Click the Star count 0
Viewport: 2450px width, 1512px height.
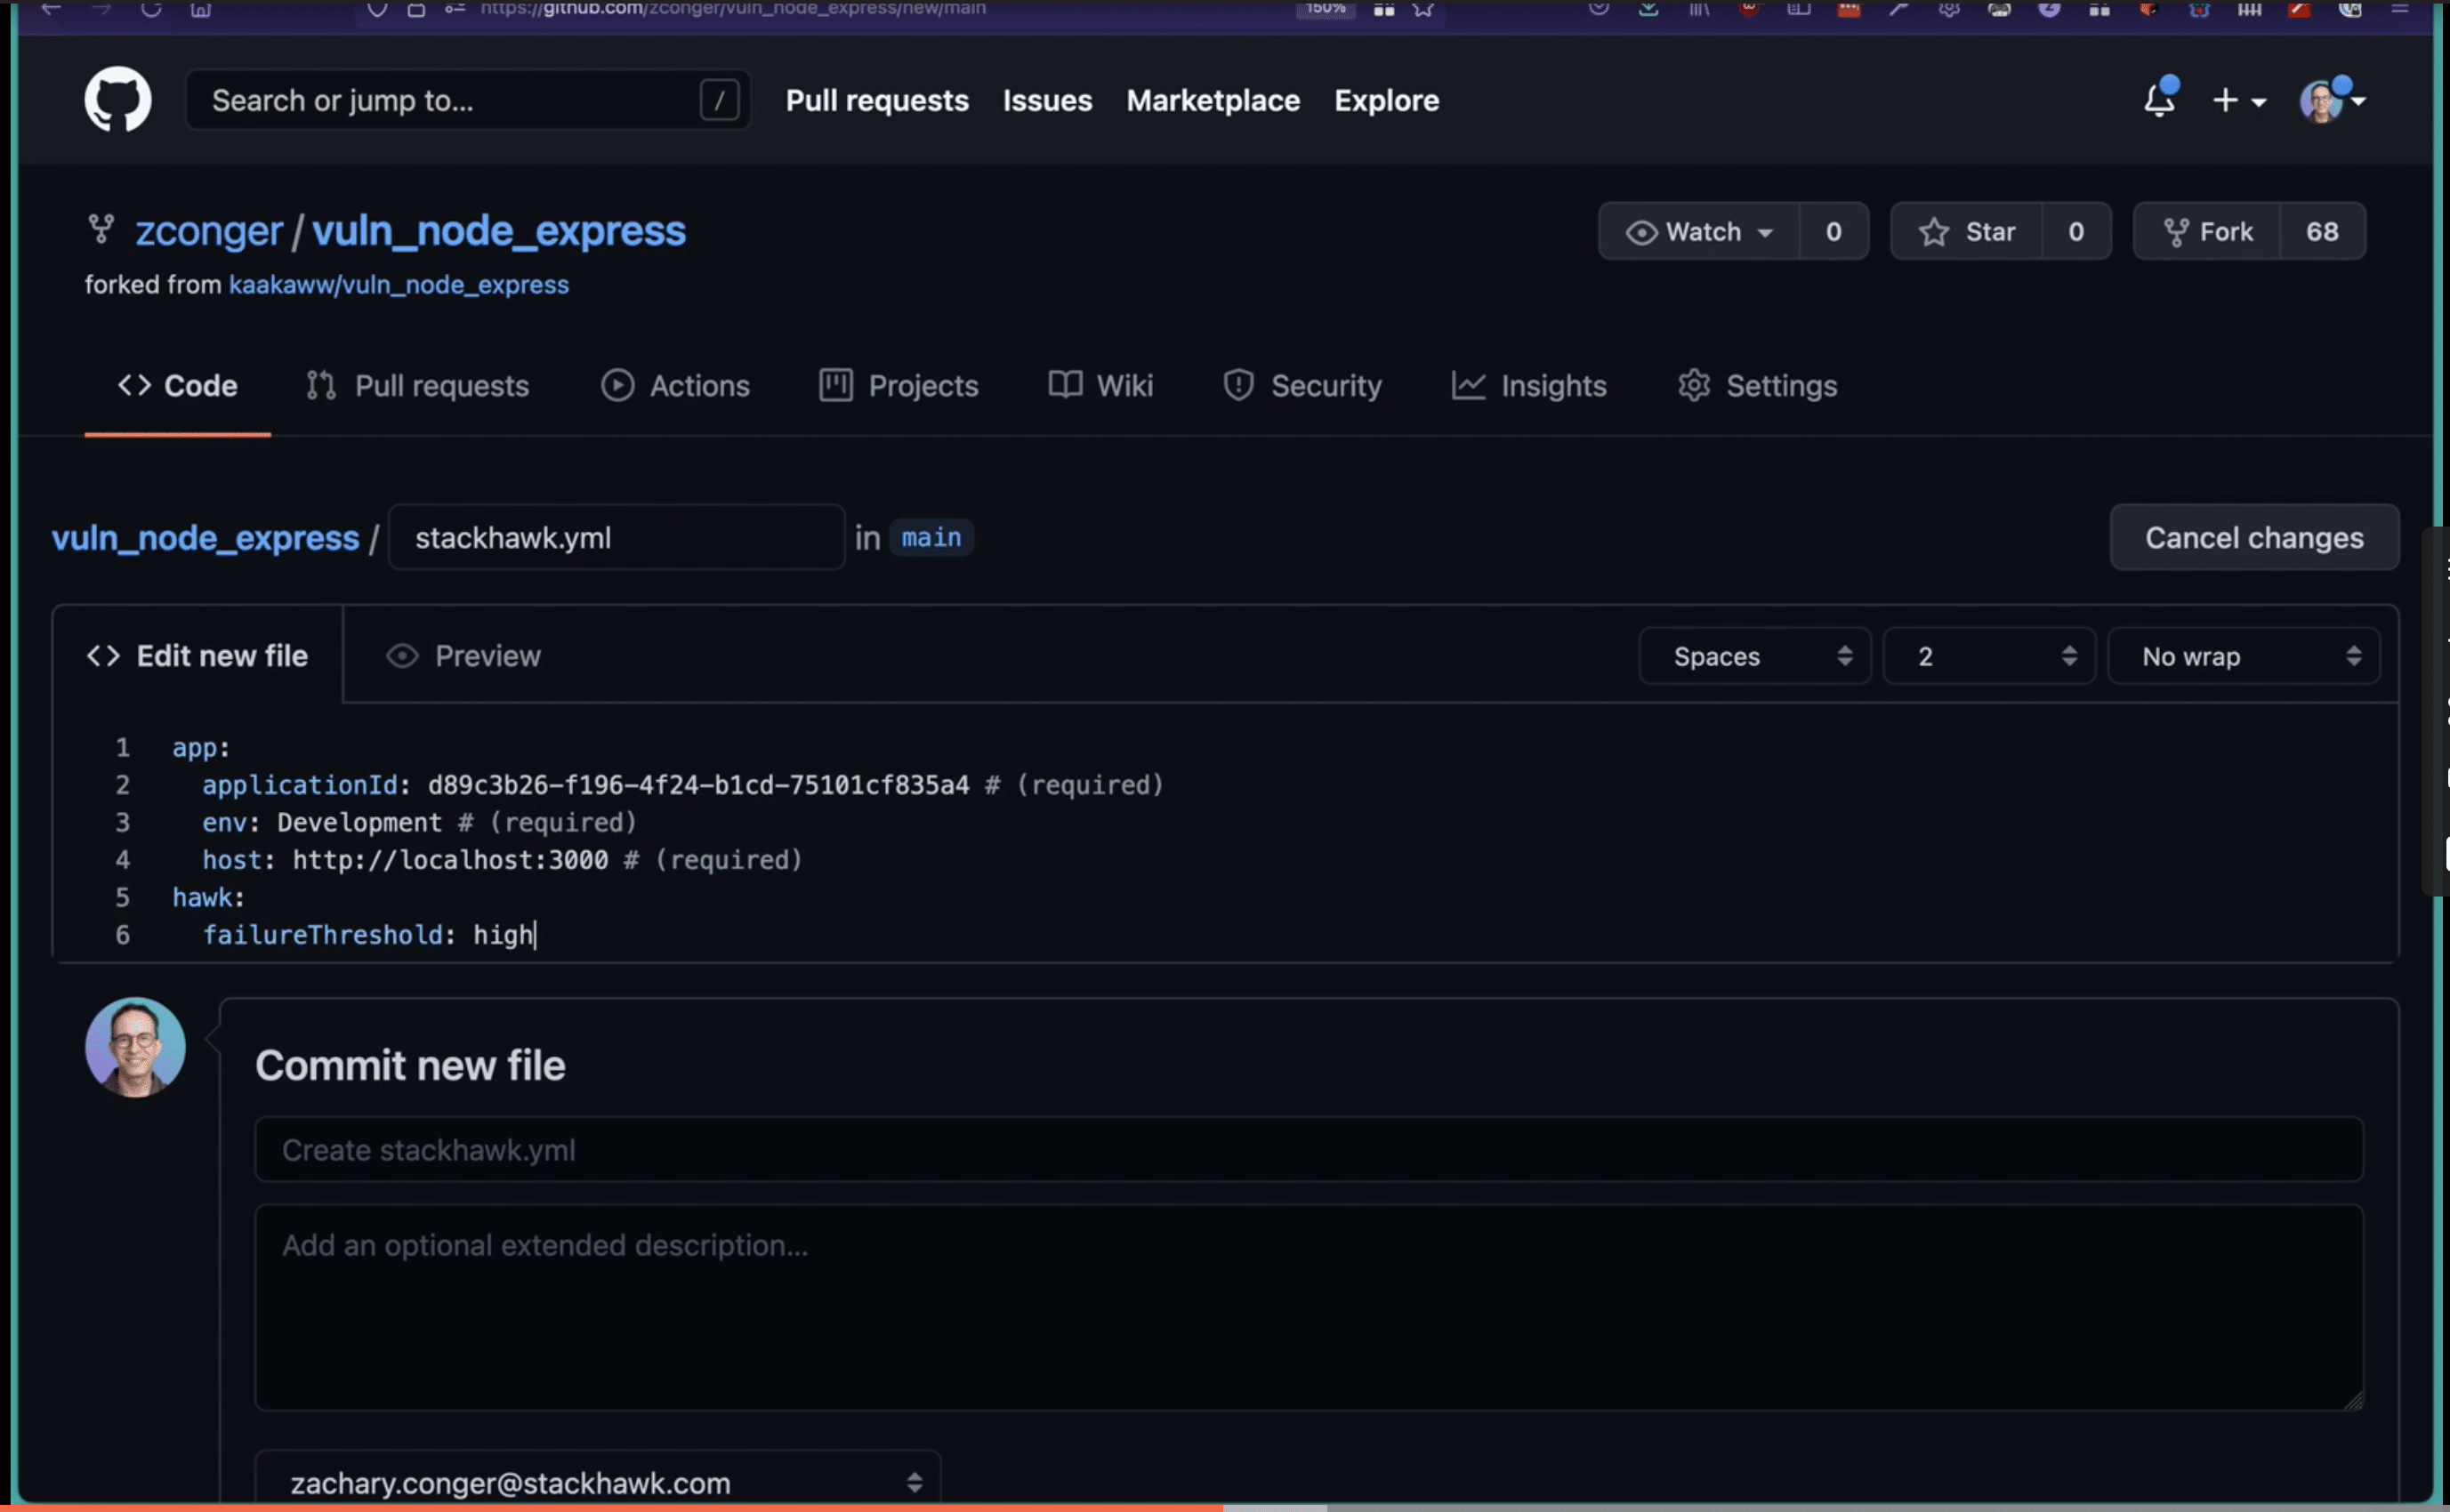(x=2076, y=232)
